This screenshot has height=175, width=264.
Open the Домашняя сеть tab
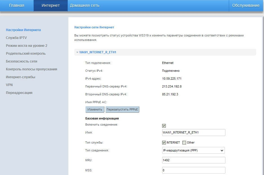84,6
